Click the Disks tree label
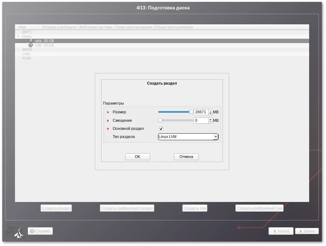This screenshot has width=326, height=246. (27, 36)
